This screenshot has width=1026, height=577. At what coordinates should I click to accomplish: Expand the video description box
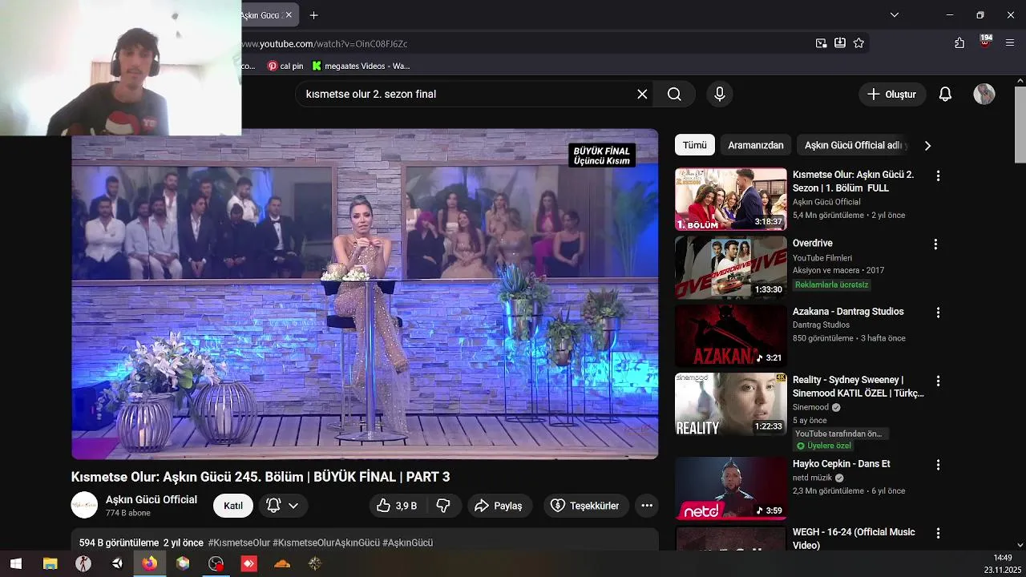365,540
